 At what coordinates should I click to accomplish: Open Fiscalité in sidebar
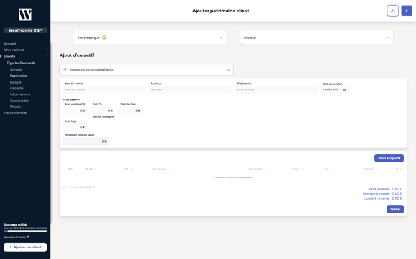pos(16,88)
